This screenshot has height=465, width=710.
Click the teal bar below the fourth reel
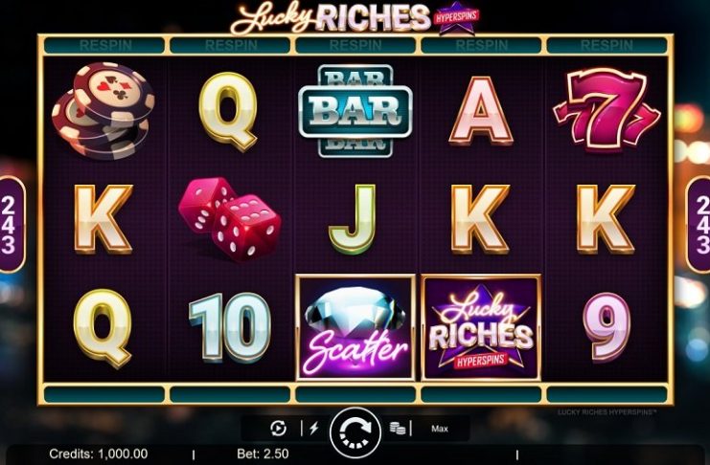pyautogui.click(x=481, y=394)
